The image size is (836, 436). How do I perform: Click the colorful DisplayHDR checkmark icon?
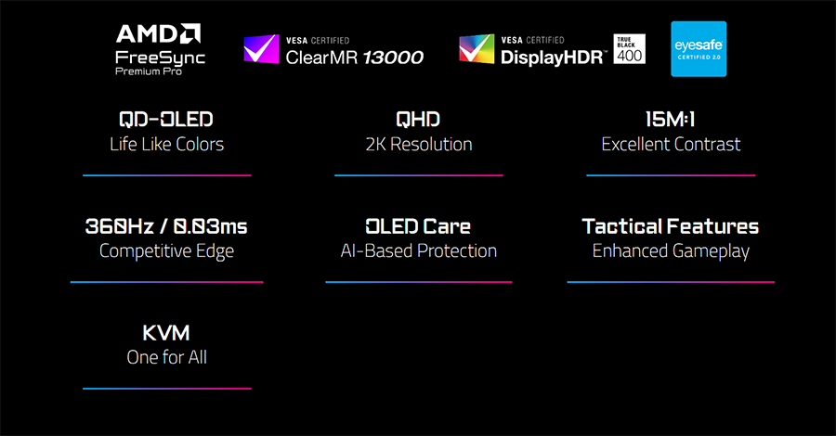click(x=477, y=49)
